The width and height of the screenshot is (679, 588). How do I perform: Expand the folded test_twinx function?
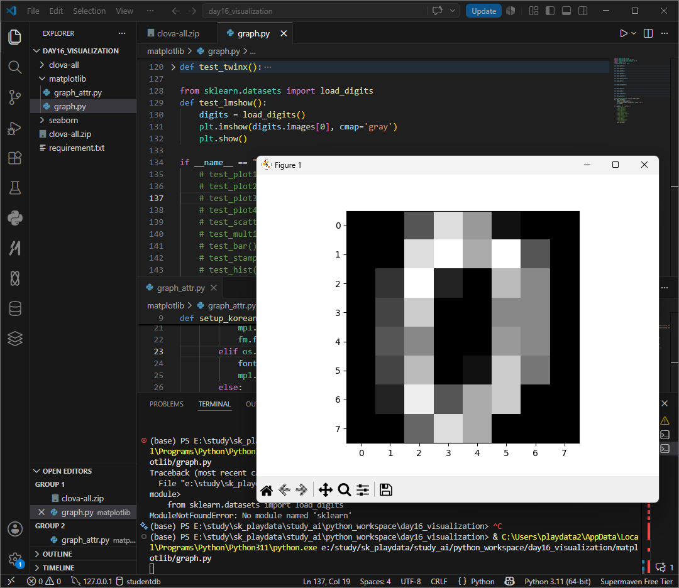pos(174,67)
